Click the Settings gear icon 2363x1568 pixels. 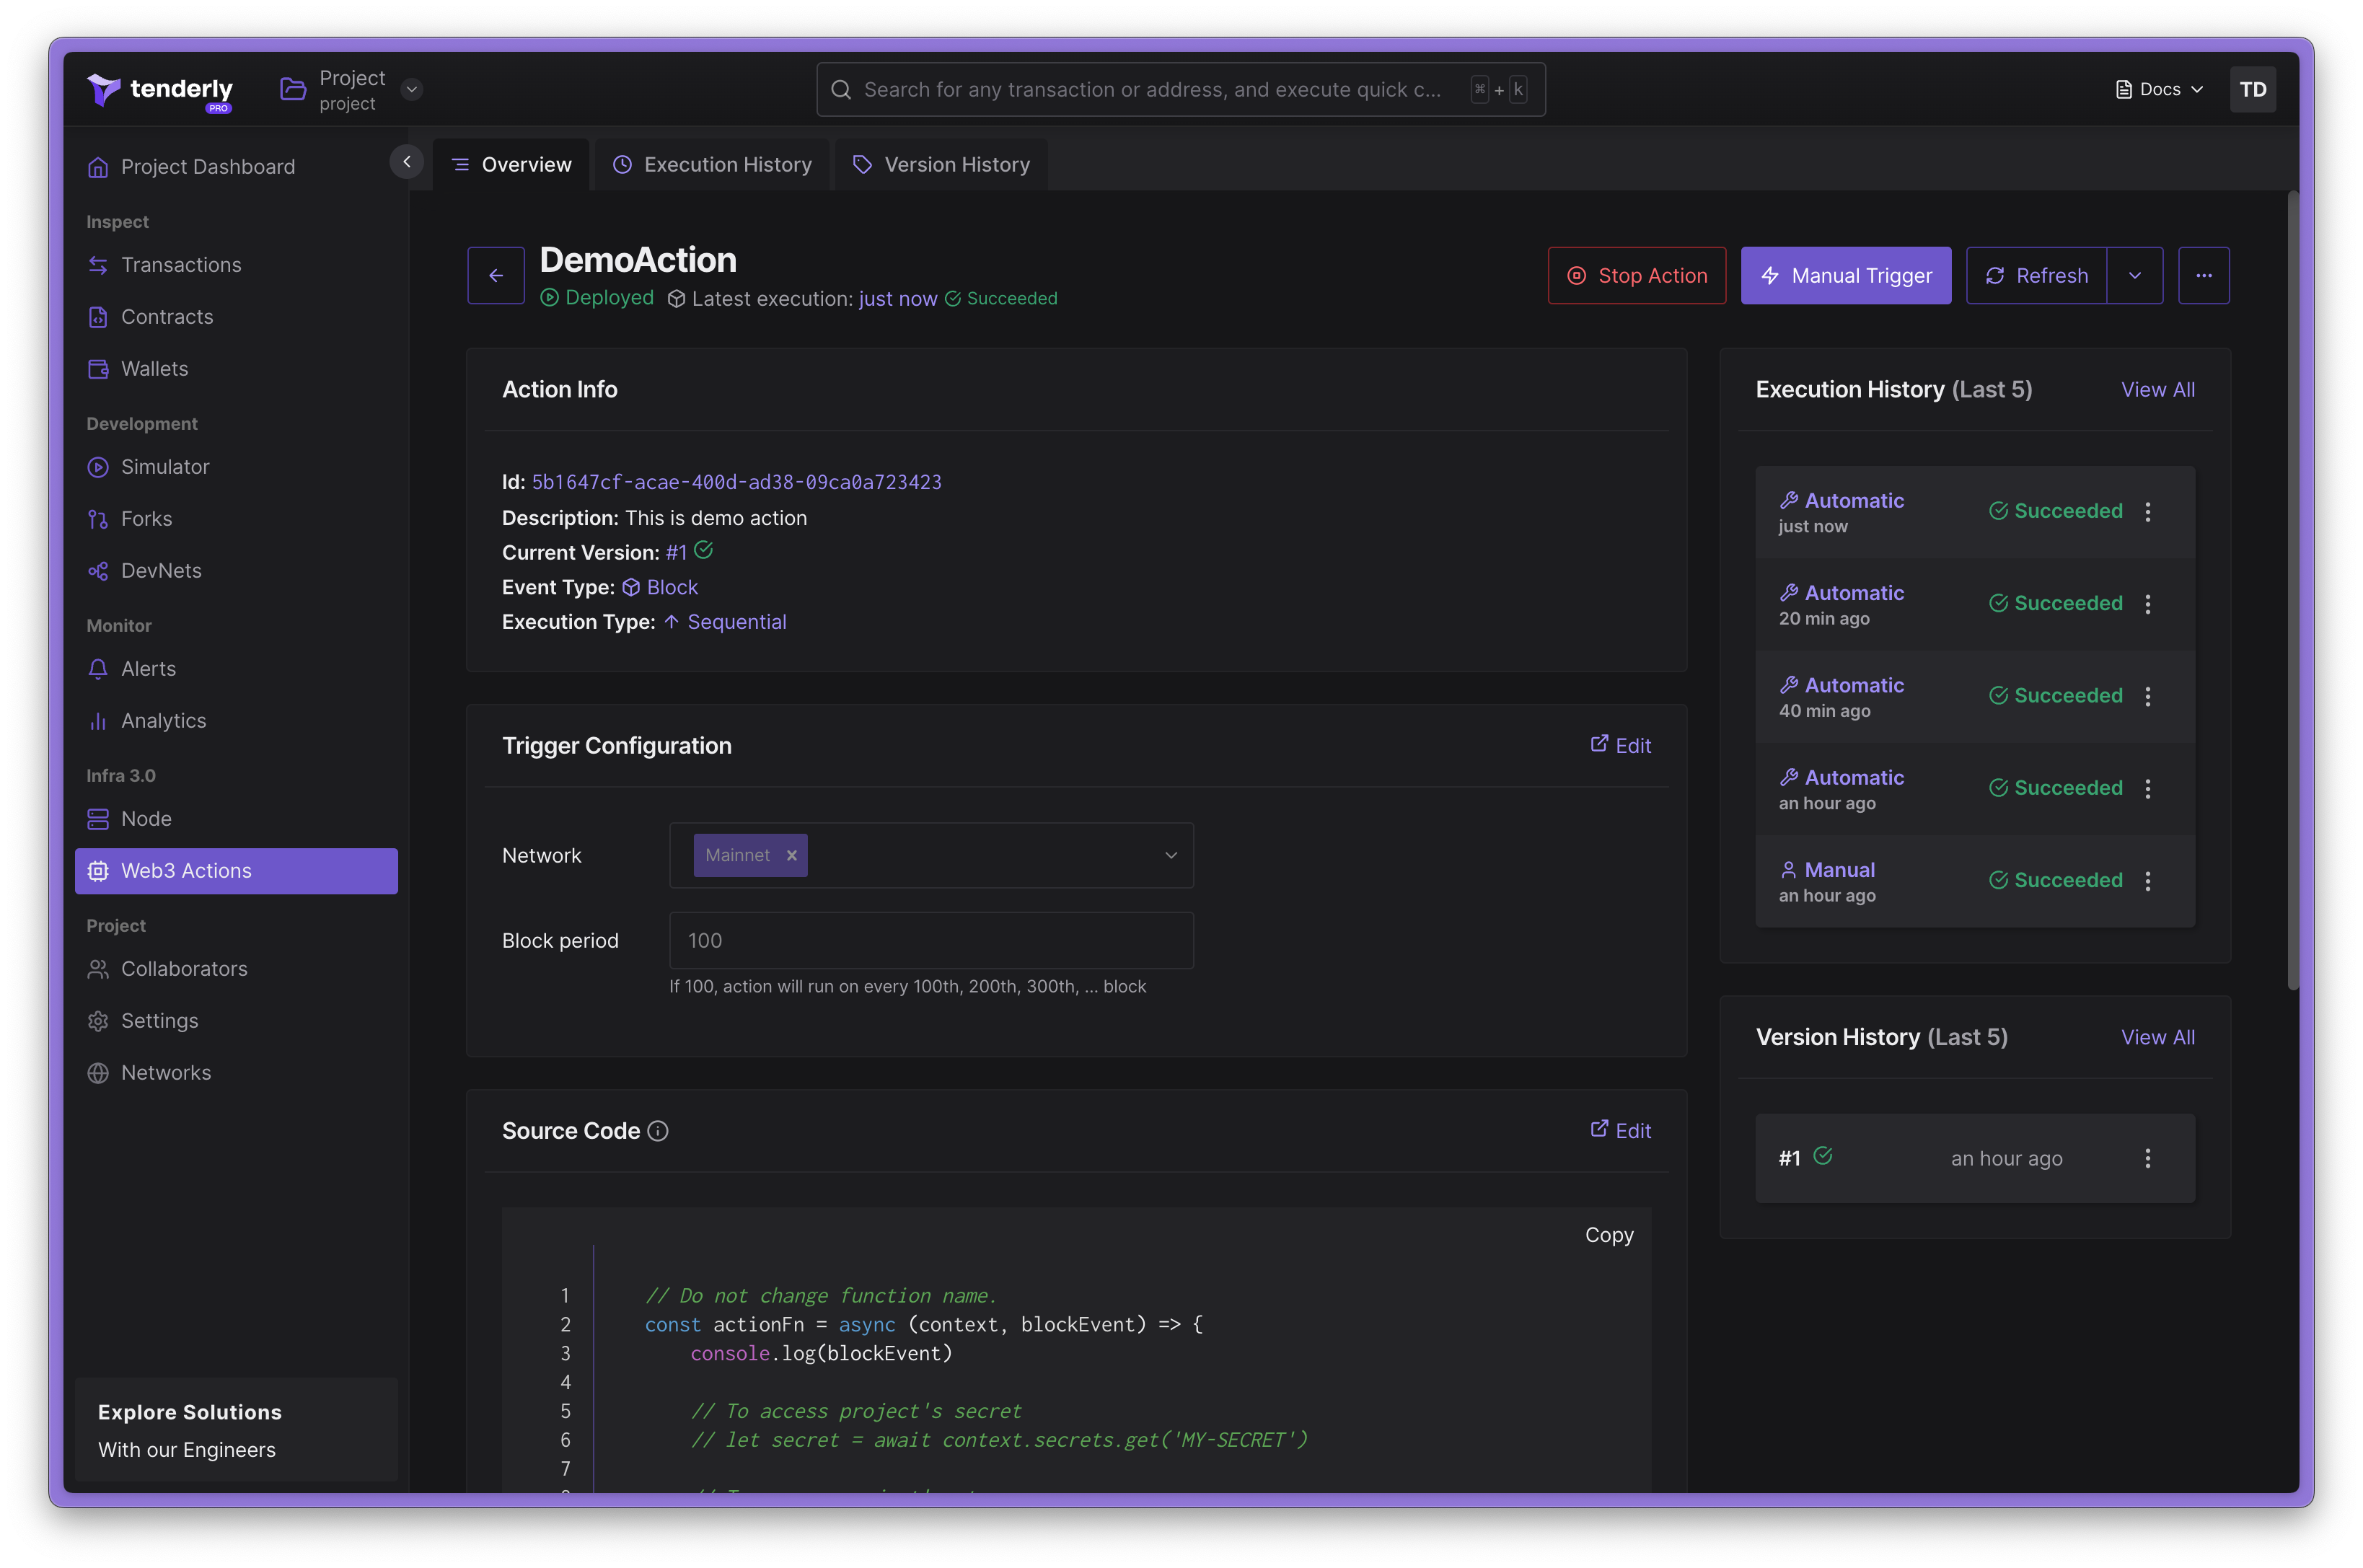(98, 1021)
